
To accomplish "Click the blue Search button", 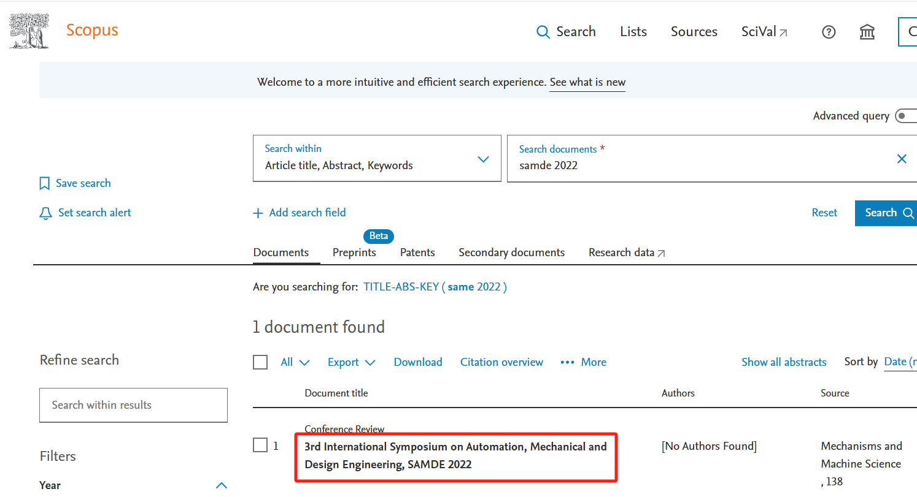I will [886, 213].
